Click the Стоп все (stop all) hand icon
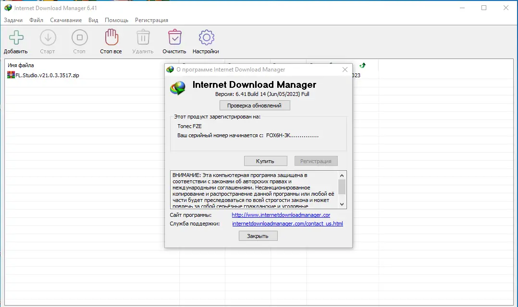518x307 pixels. coord(111,37)
